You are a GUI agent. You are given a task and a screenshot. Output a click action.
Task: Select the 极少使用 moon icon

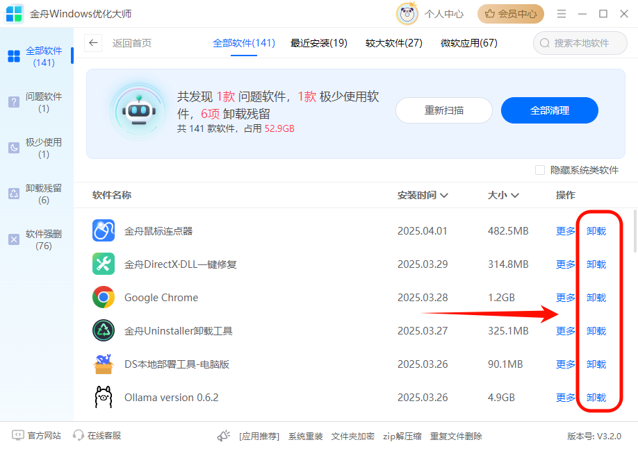coord(14,148)
